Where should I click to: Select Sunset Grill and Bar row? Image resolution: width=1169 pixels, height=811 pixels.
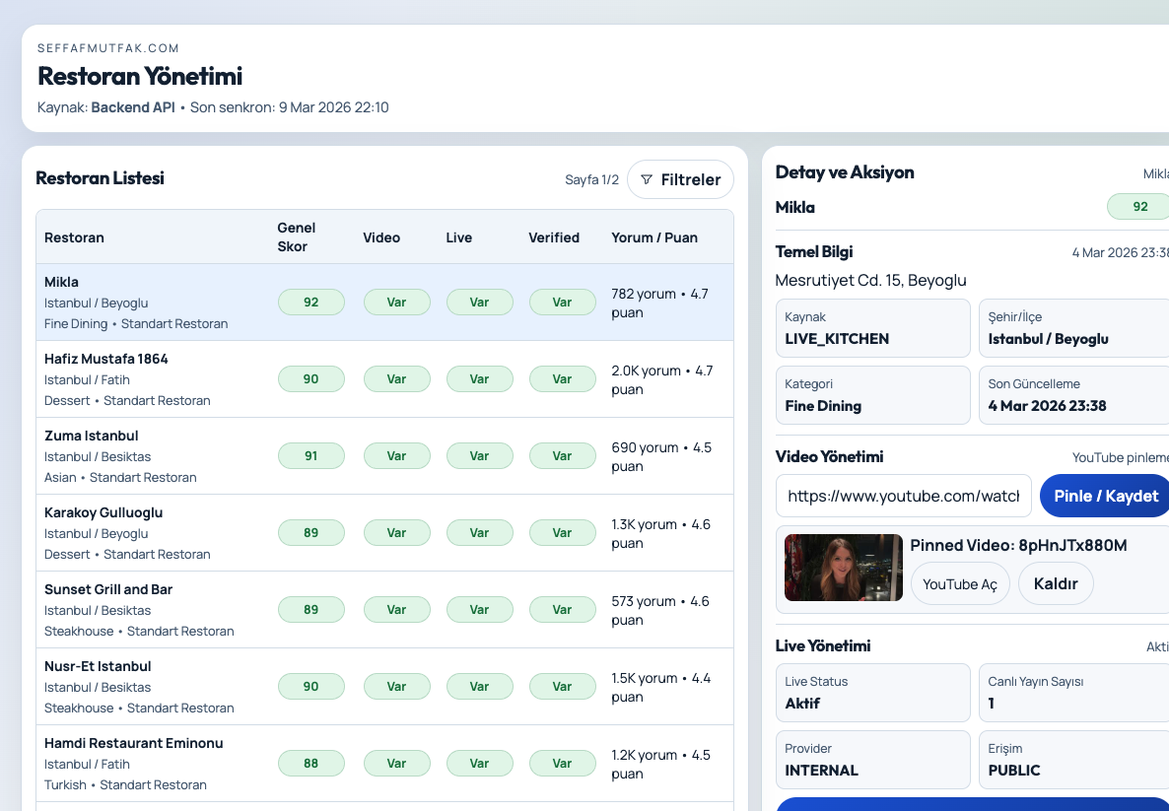coord(384,609)
